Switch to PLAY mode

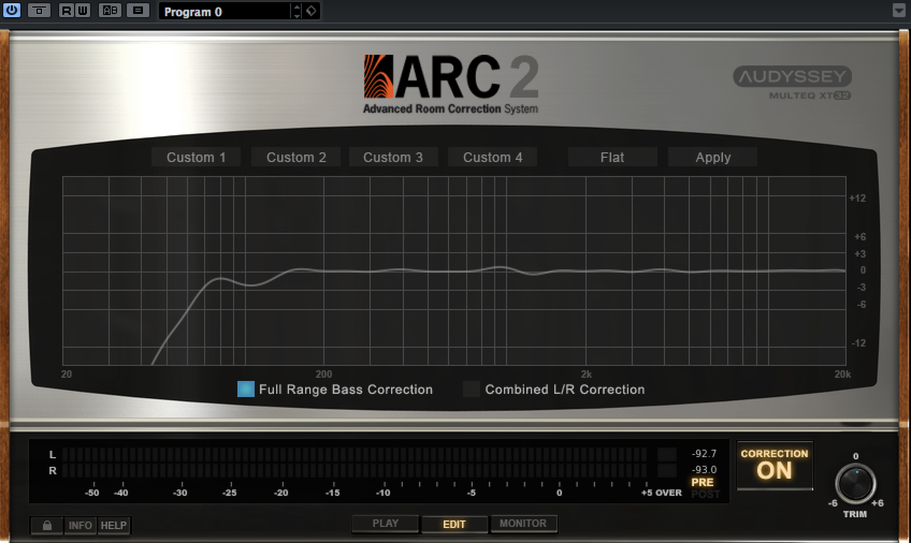(386, 524)
